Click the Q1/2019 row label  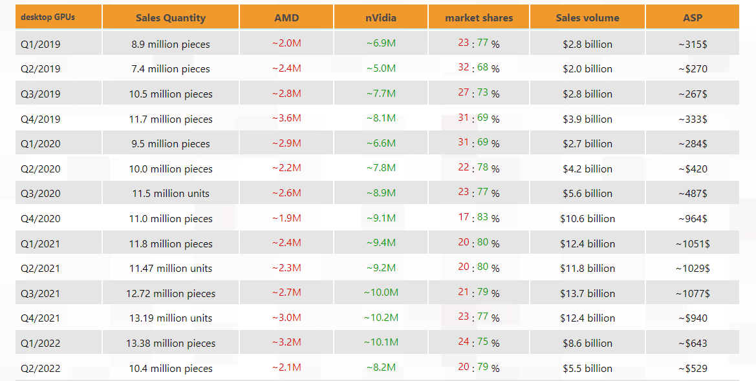pos(40,45)
